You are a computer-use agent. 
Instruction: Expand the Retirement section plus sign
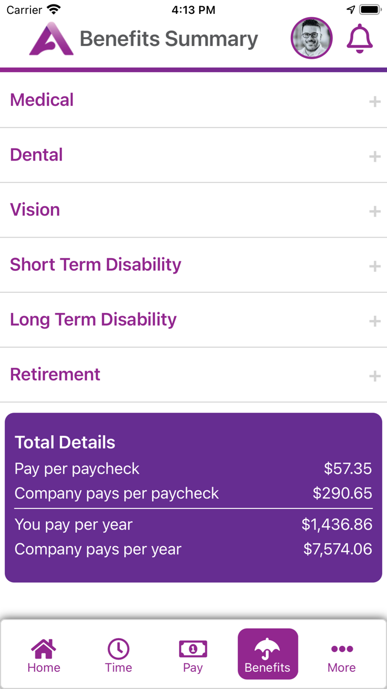click(x=375, y=376)
